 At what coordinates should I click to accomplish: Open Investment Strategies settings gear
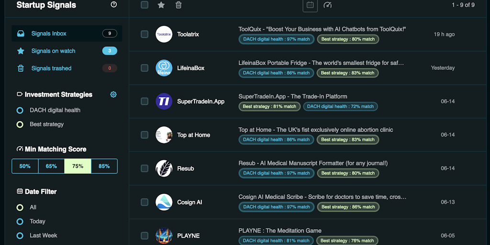pos(113,94)
